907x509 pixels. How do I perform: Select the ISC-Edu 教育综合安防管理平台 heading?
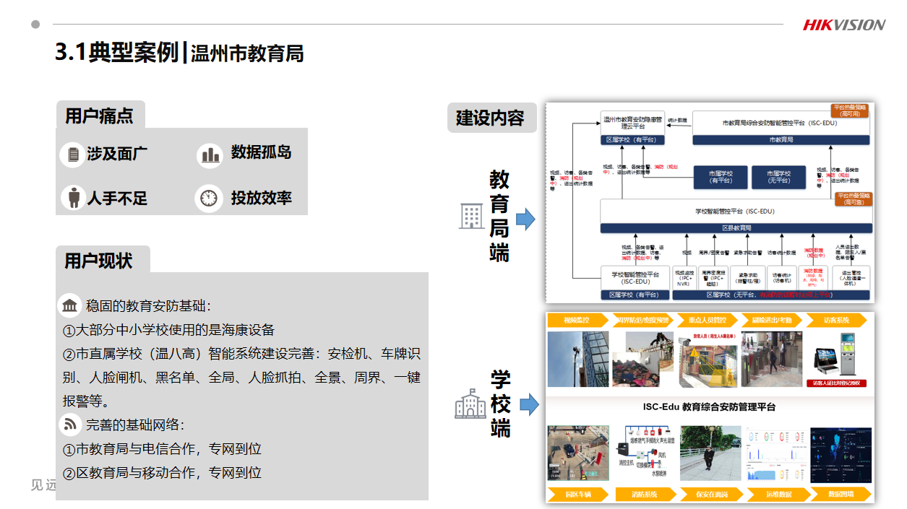tap(710, 406)
